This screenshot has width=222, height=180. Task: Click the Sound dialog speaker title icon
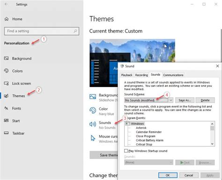point(122,66)
